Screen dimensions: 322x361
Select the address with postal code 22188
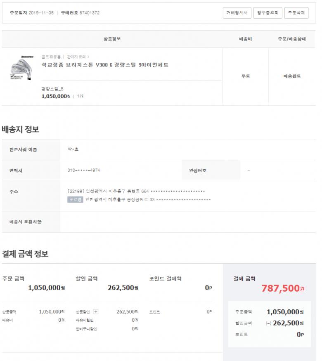[136, 191]
